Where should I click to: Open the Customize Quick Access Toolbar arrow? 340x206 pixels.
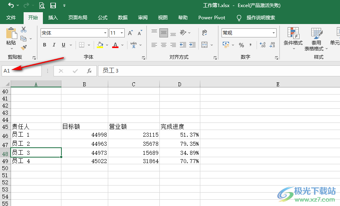point(64,6)
